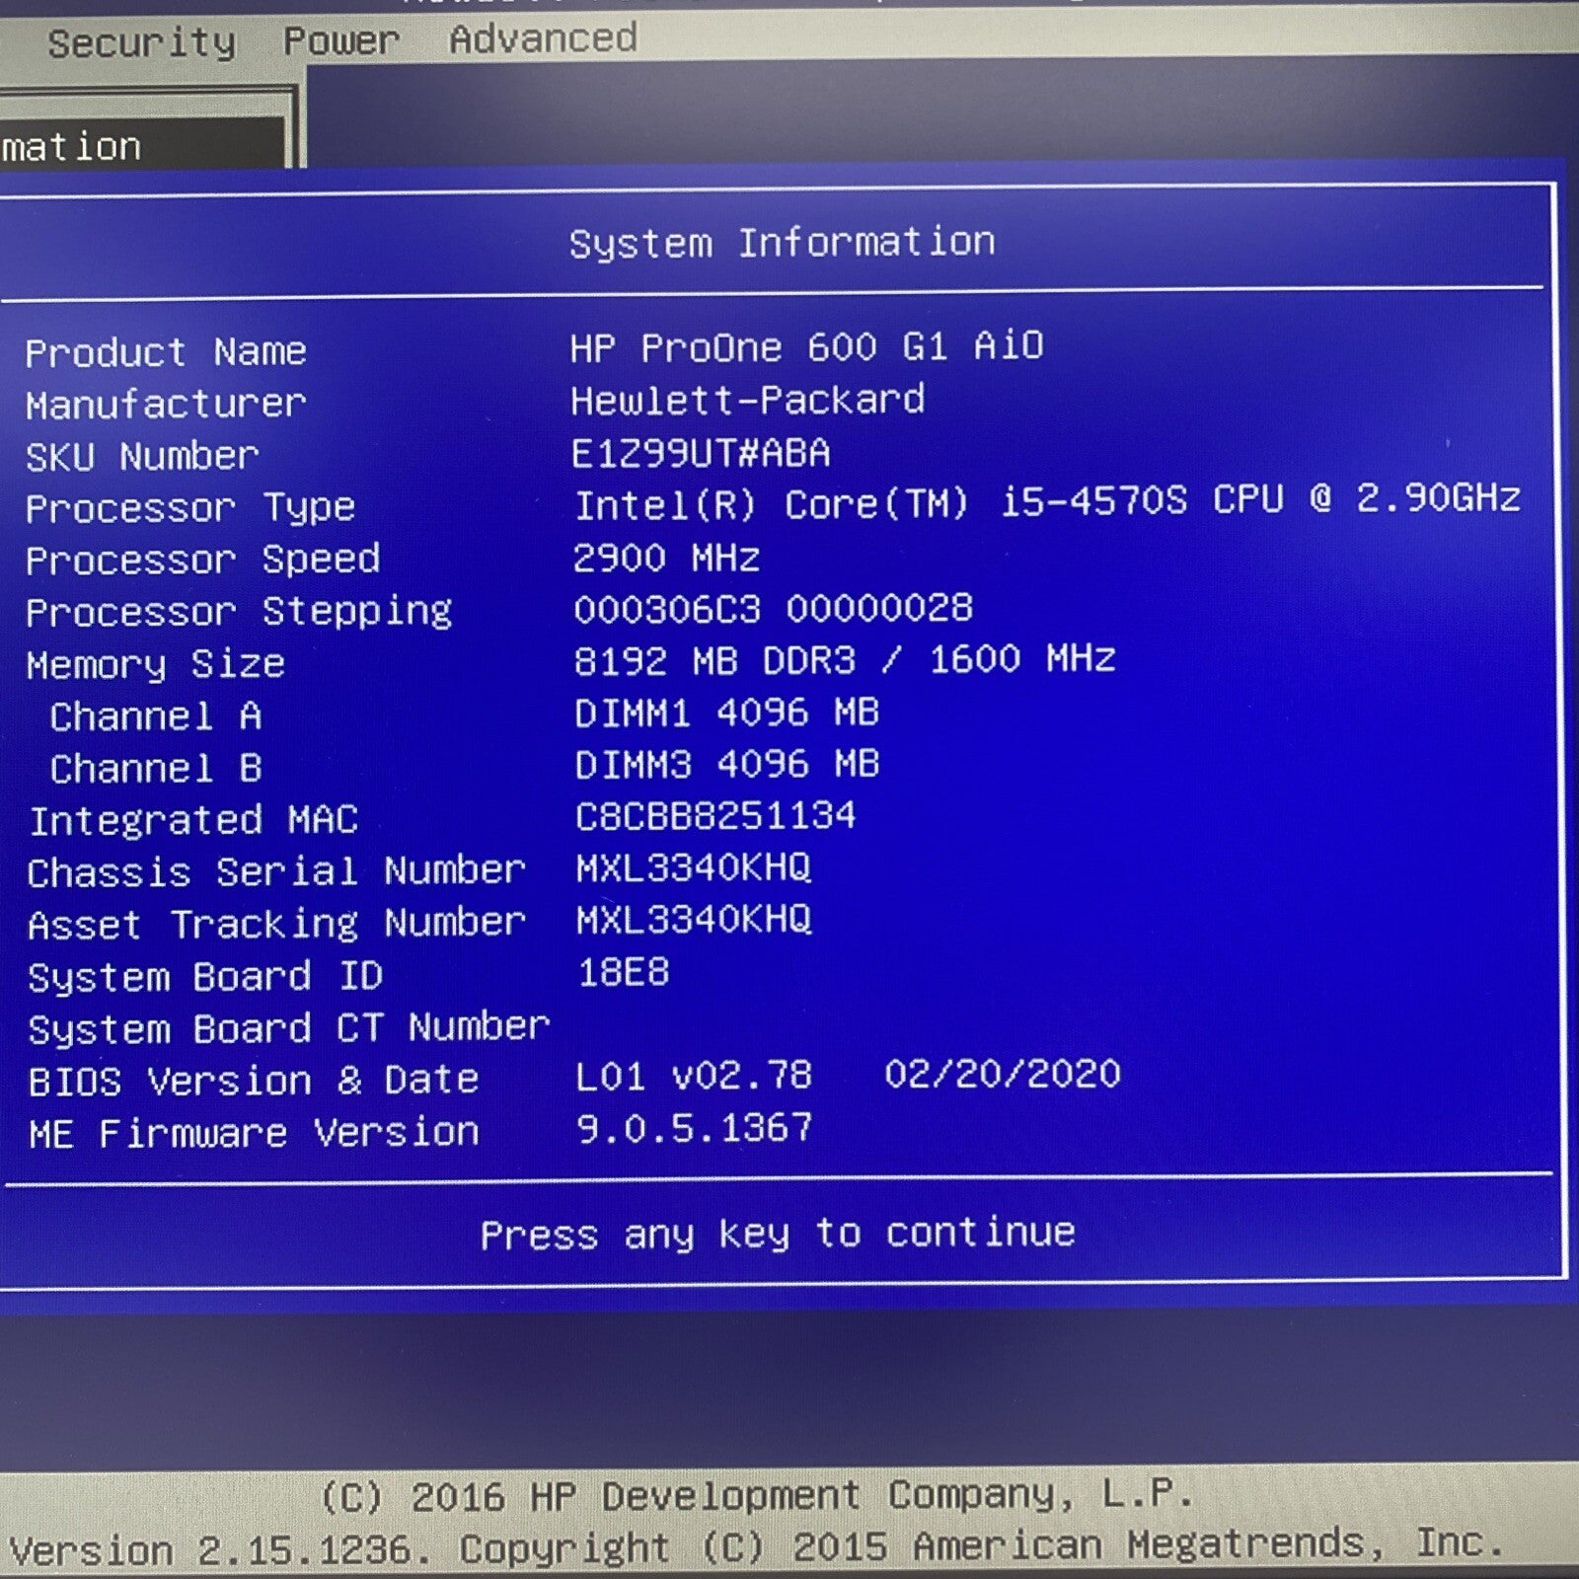The height and width of the screenshot is (1579, 1579).
Task: Click the Hewlett-Packard value
Action: (x=748, y=400)
